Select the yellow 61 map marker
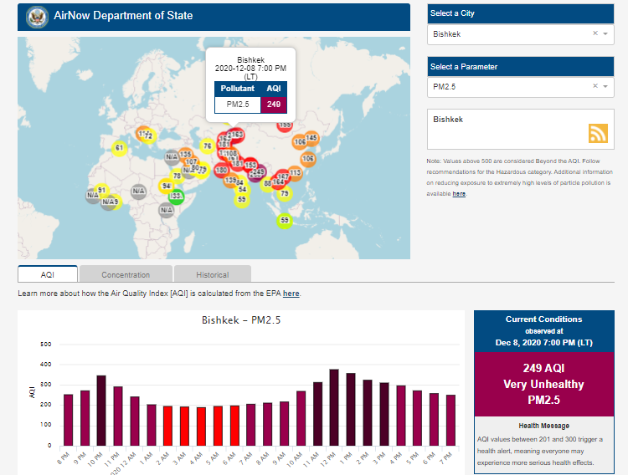The image size is (628, 475). pyautogui.click(x=119, y=148)
